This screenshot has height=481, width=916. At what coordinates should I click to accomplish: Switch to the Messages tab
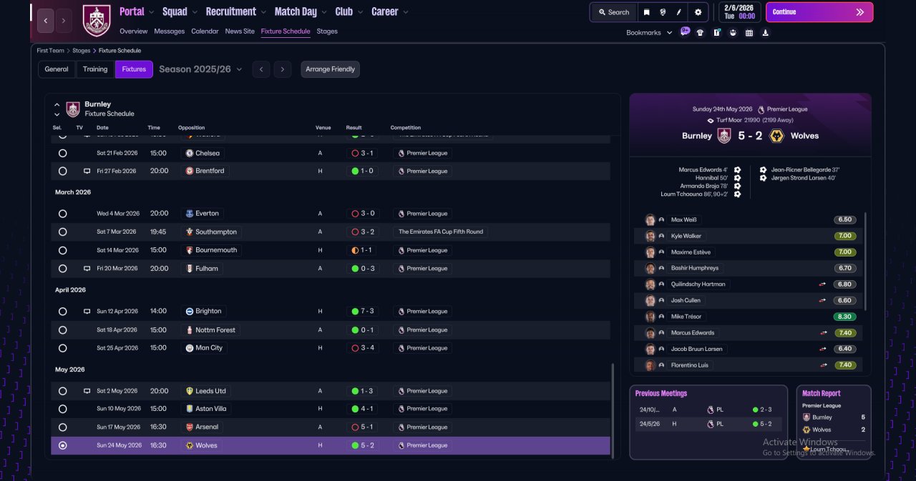point(169,31)
